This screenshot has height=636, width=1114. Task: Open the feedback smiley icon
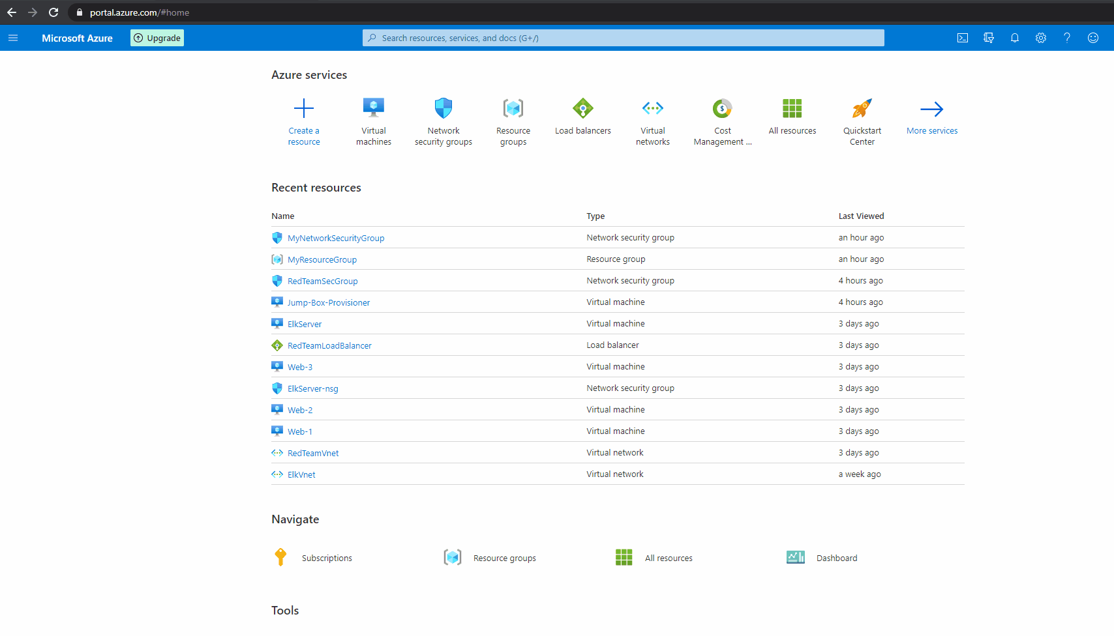1093,38
